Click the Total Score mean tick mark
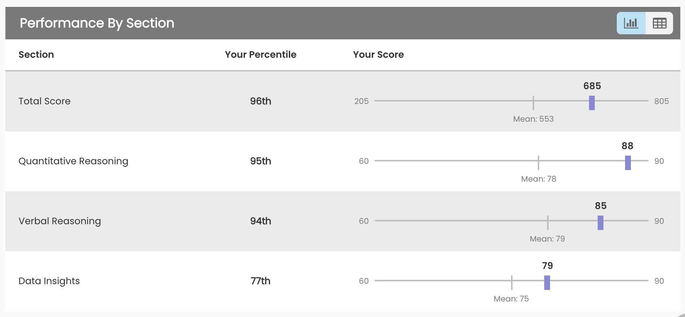 coord(533,103)
